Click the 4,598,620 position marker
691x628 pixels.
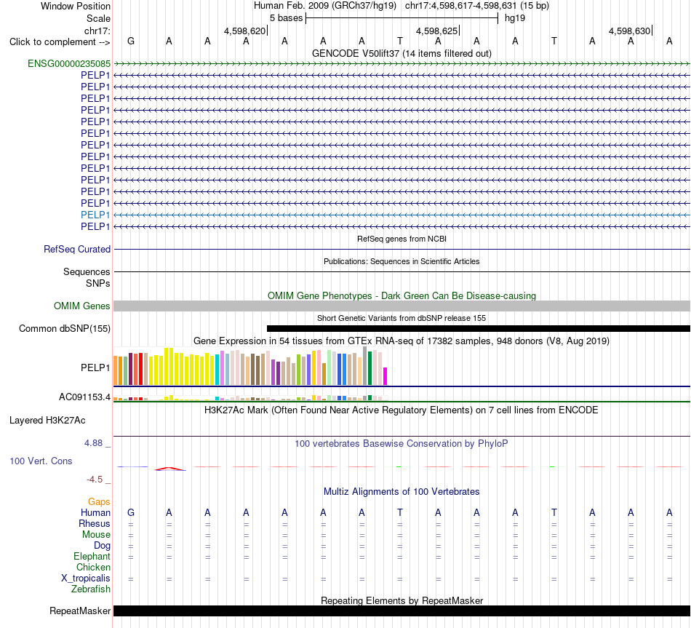(x=245, y=31)
